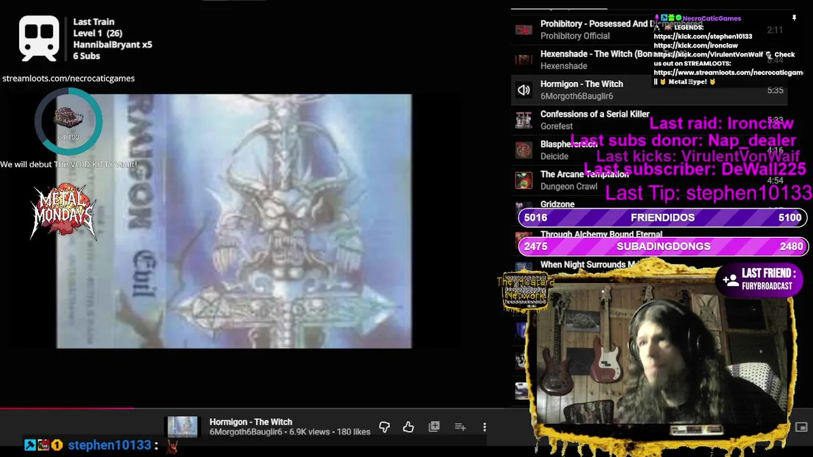Viewport: 813px width, 457px height.
Task: Open the three-dot more options menu
Action: [x=485, y=427]
